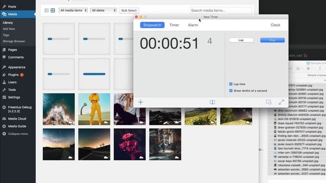Click the Finder gear action icon

point(310,69)
